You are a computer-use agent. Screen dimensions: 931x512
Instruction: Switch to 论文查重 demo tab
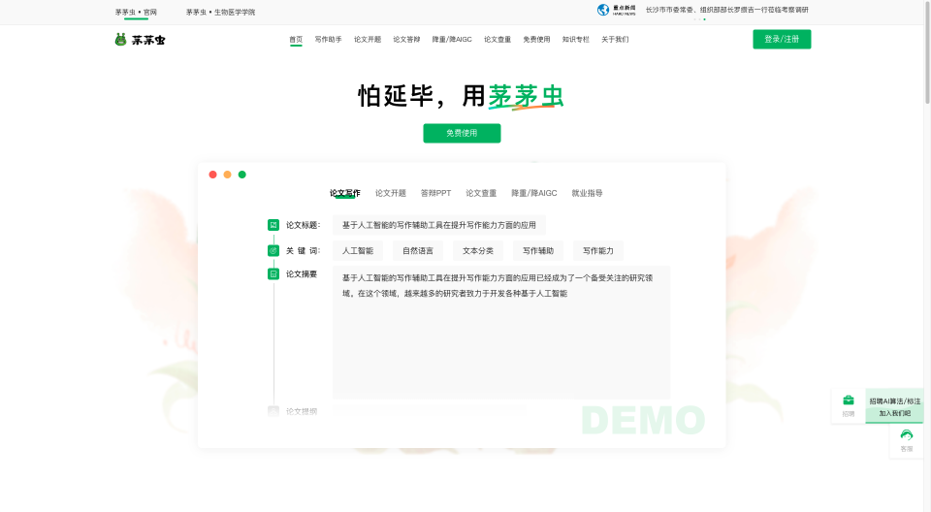coord(481,193)
